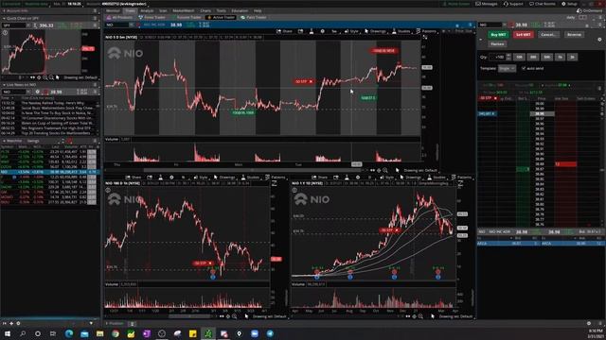
Task: Open Support in top bar
Action: tap(513, 4)
